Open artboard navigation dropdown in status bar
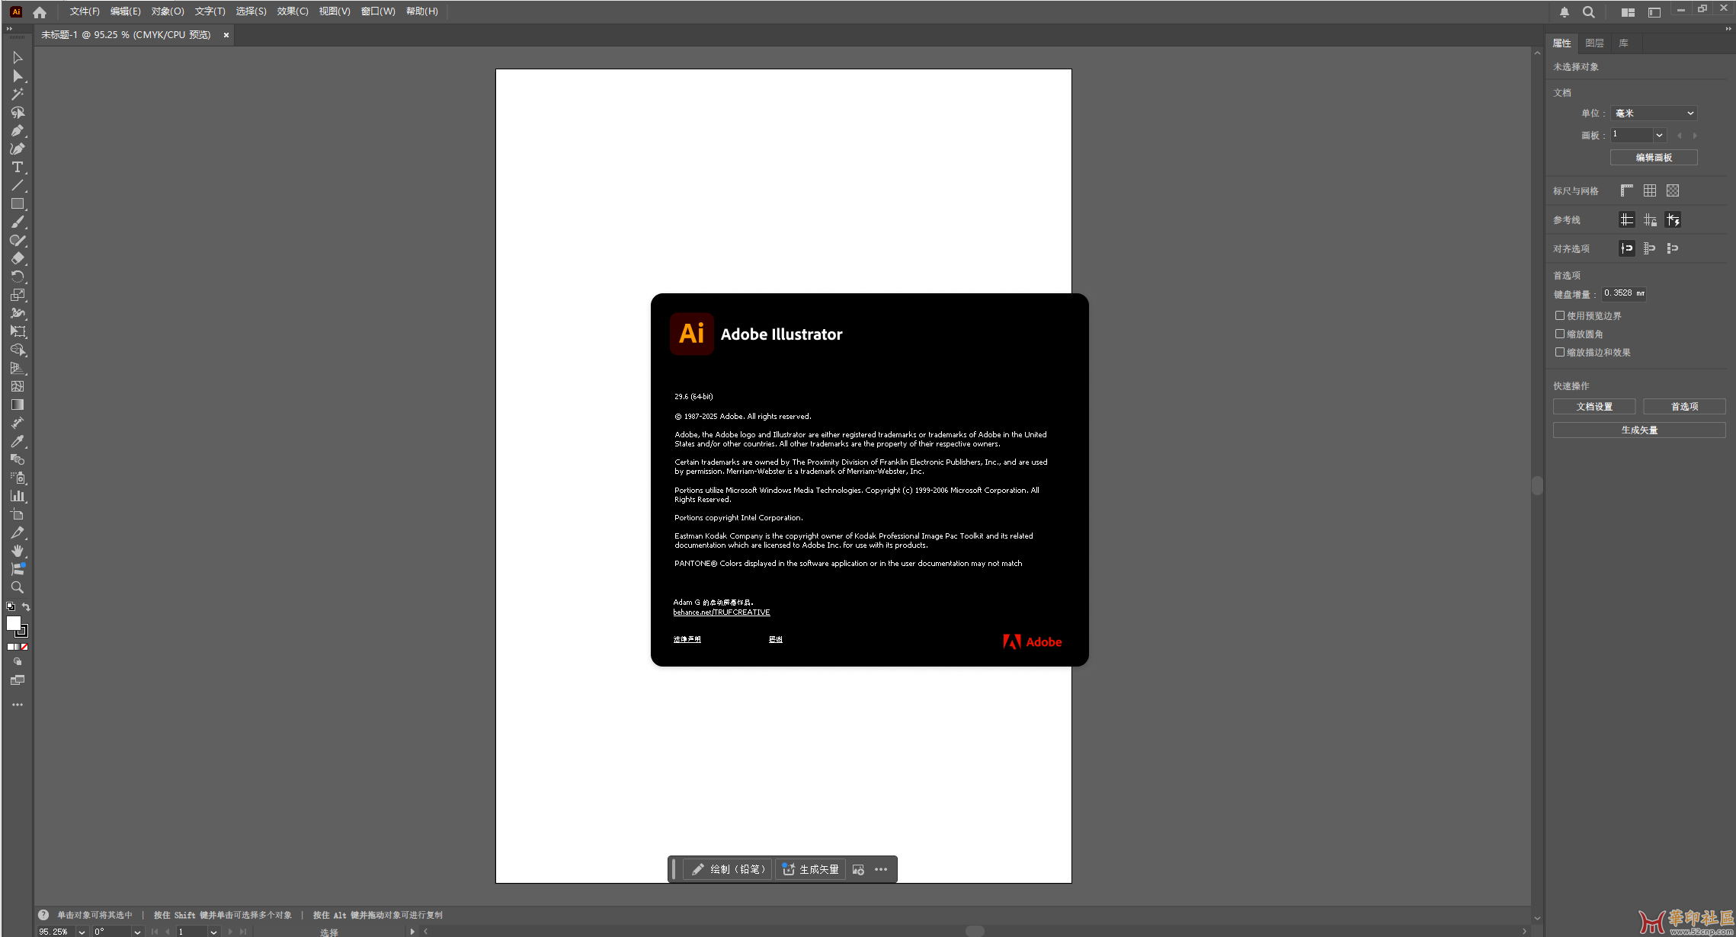Viewport: 1736px width, 937px height. point(213,932)
